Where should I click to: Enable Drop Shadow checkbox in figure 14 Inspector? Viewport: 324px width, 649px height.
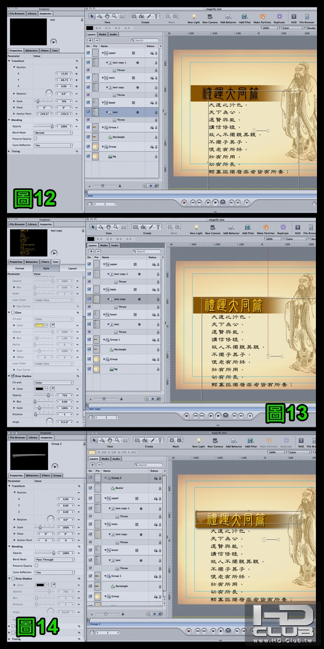(x=13, y=578)
